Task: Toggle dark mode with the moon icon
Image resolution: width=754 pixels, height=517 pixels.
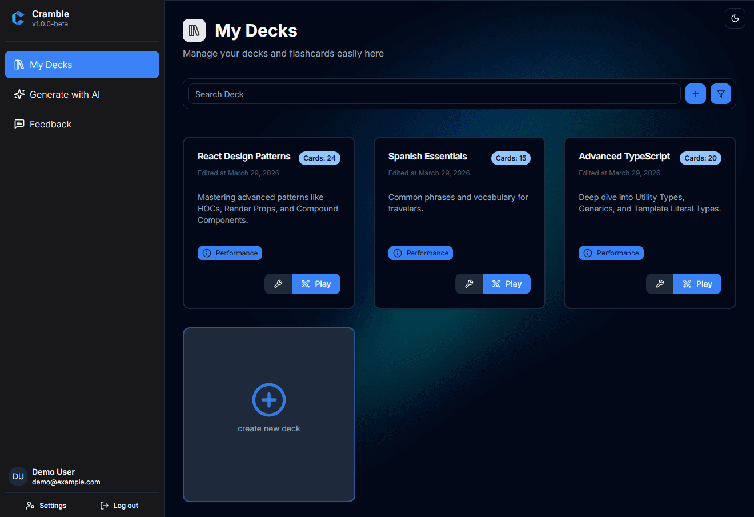Action: click(x=735, y=18)
